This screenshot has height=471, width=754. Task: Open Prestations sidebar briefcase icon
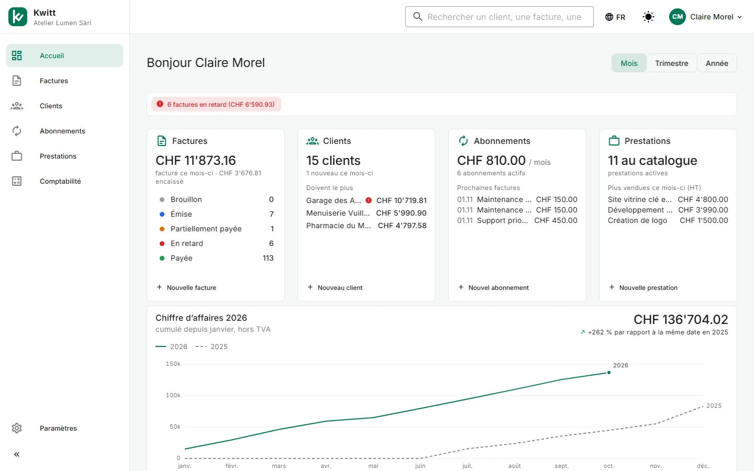click(x=17, y=156)
